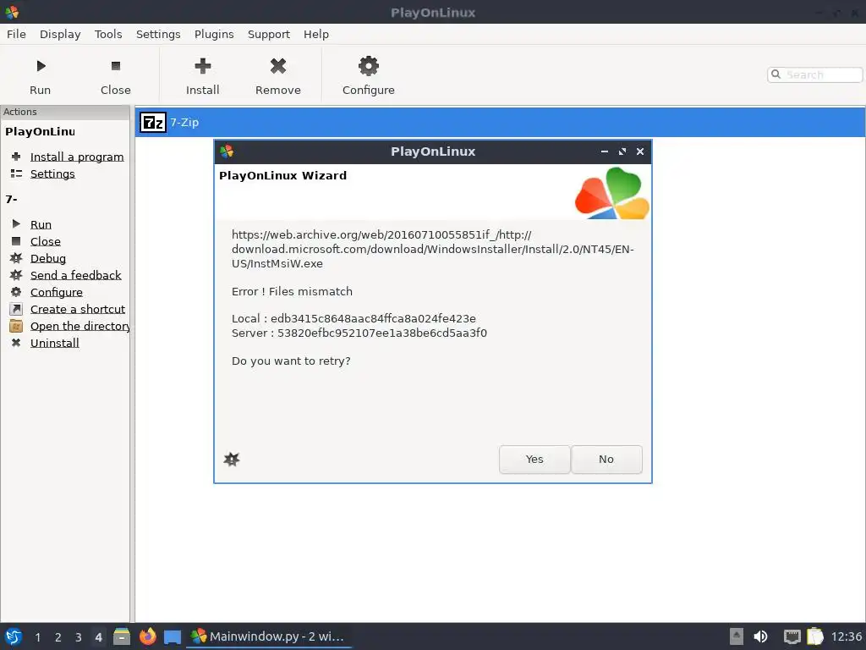Open the Help menu
The width and height of the screenshot is (866, 650).
tap(316, 34)
